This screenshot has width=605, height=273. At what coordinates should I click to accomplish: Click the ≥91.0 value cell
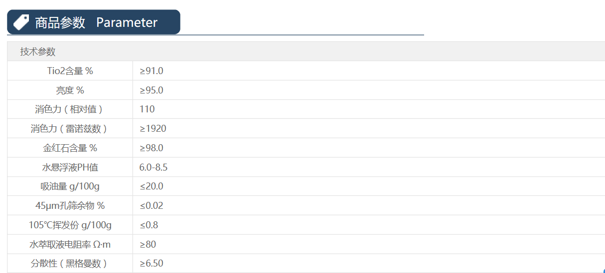pos(151,71)
